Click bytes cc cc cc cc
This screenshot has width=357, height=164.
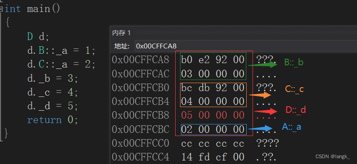(x=213, y=143)
